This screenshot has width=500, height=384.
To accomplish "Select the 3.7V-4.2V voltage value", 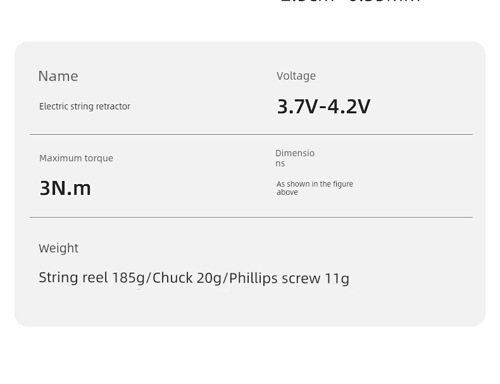I will tap(323, 106).
